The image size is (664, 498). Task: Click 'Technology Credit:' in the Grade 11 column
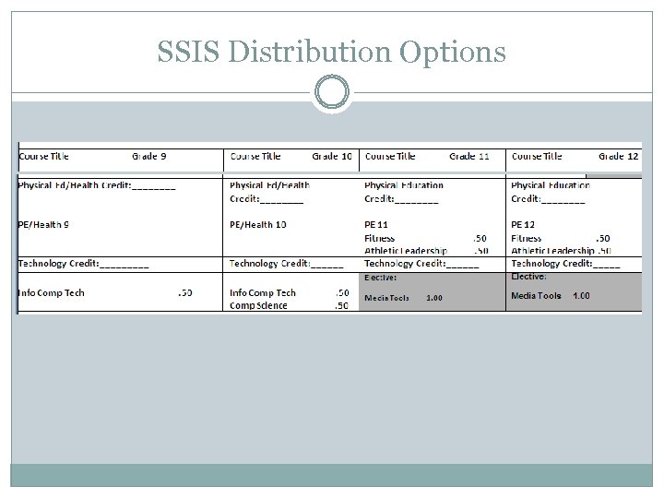(x=405, y=264)
